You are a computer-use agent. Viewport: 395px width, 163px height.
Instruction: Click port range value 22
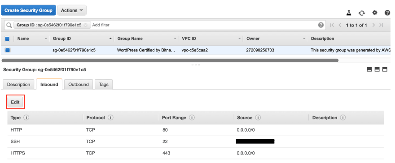tap(165, 142)
